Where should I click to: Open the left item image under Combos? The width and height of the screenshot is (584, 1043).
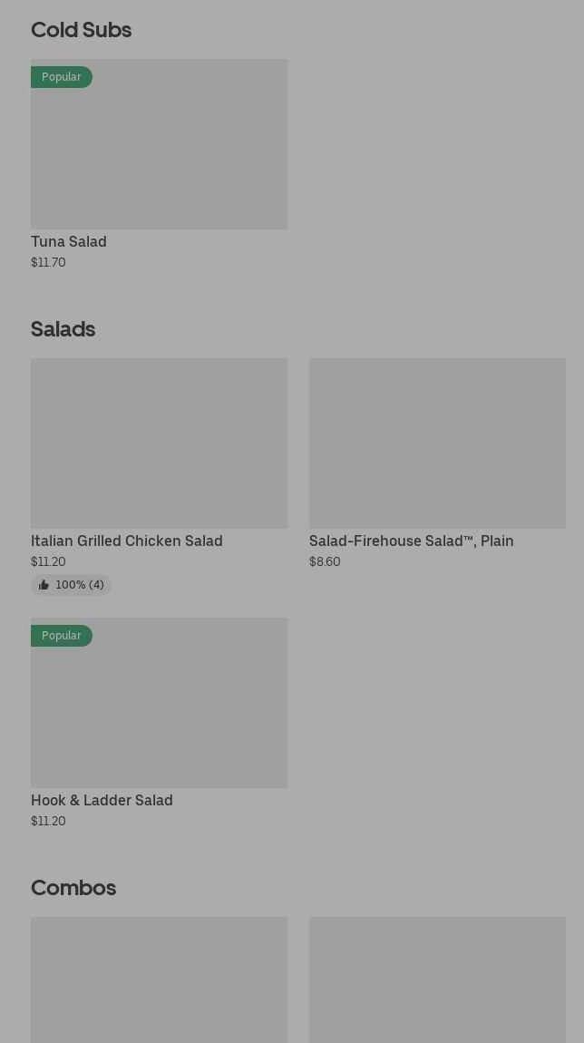click(159, 980)
